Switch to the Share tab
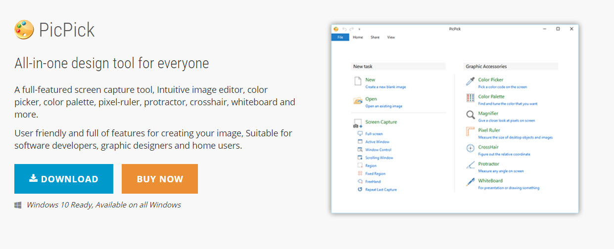This screenshot has width=614, height=249. click(x=375, y=37)
